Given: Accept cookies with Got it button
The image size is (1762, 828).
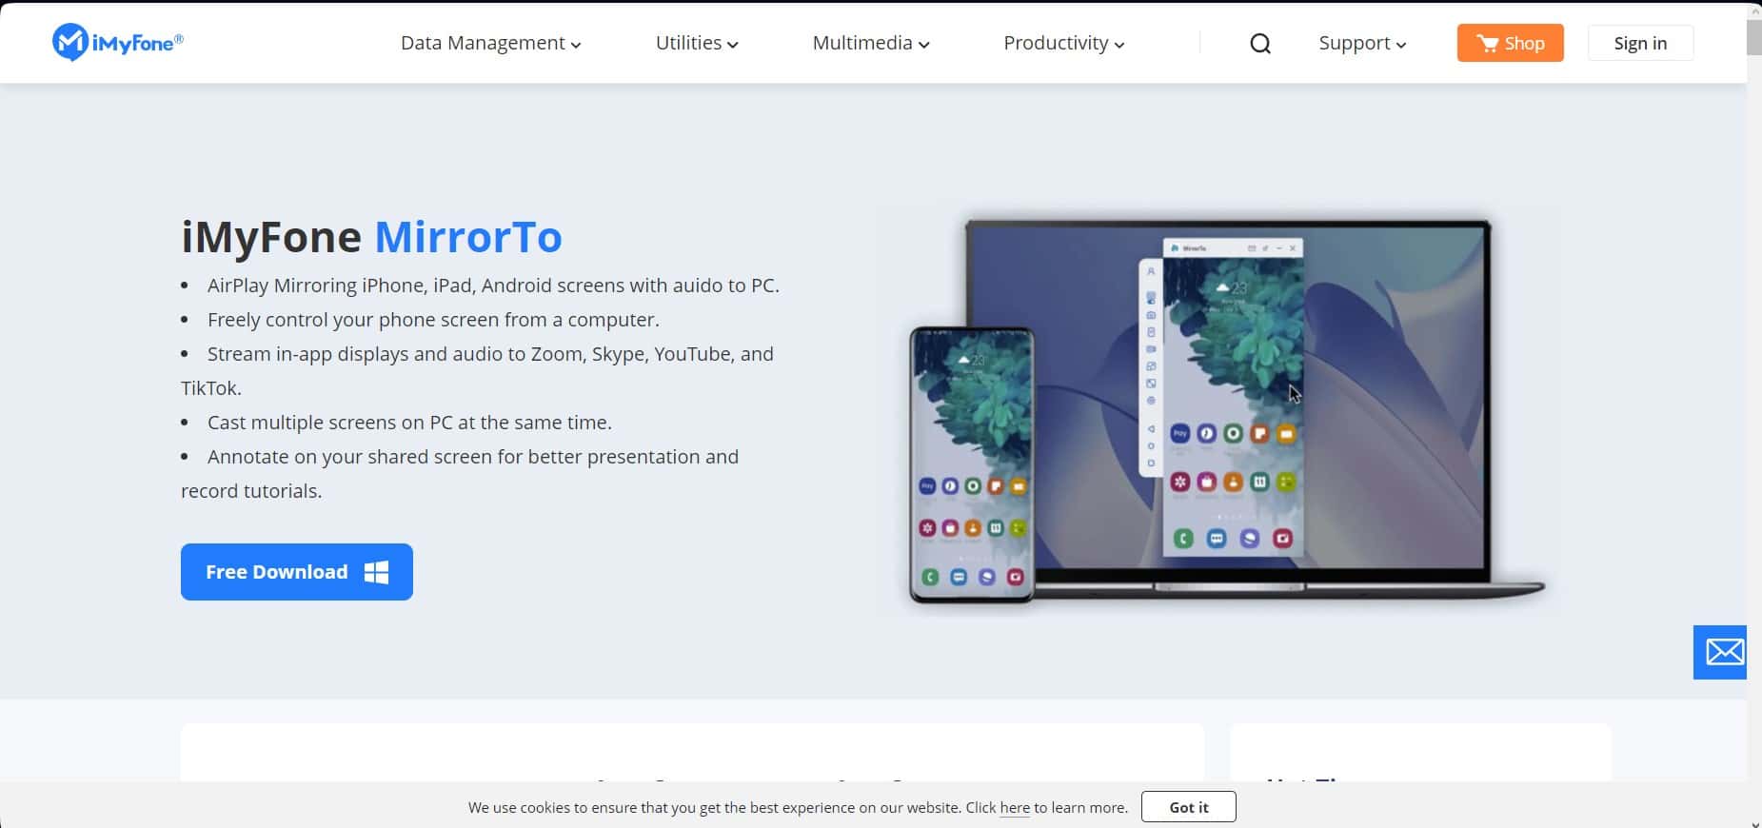Looking at the screenshot, I should 1188,807.
